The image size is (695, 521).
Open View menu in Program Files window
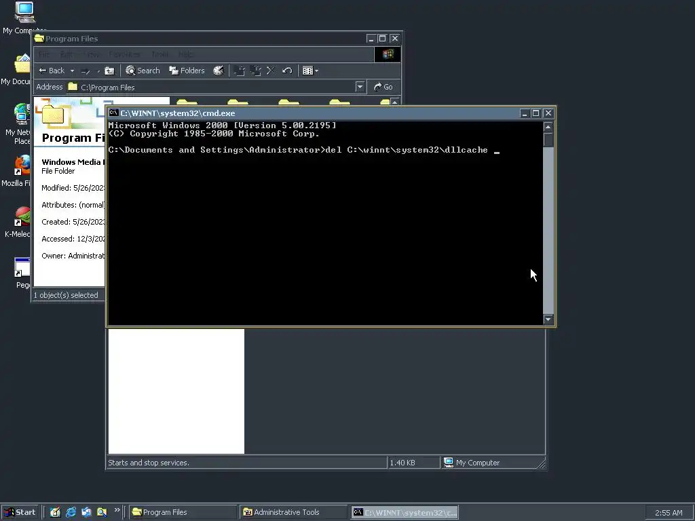click(92, 54)
